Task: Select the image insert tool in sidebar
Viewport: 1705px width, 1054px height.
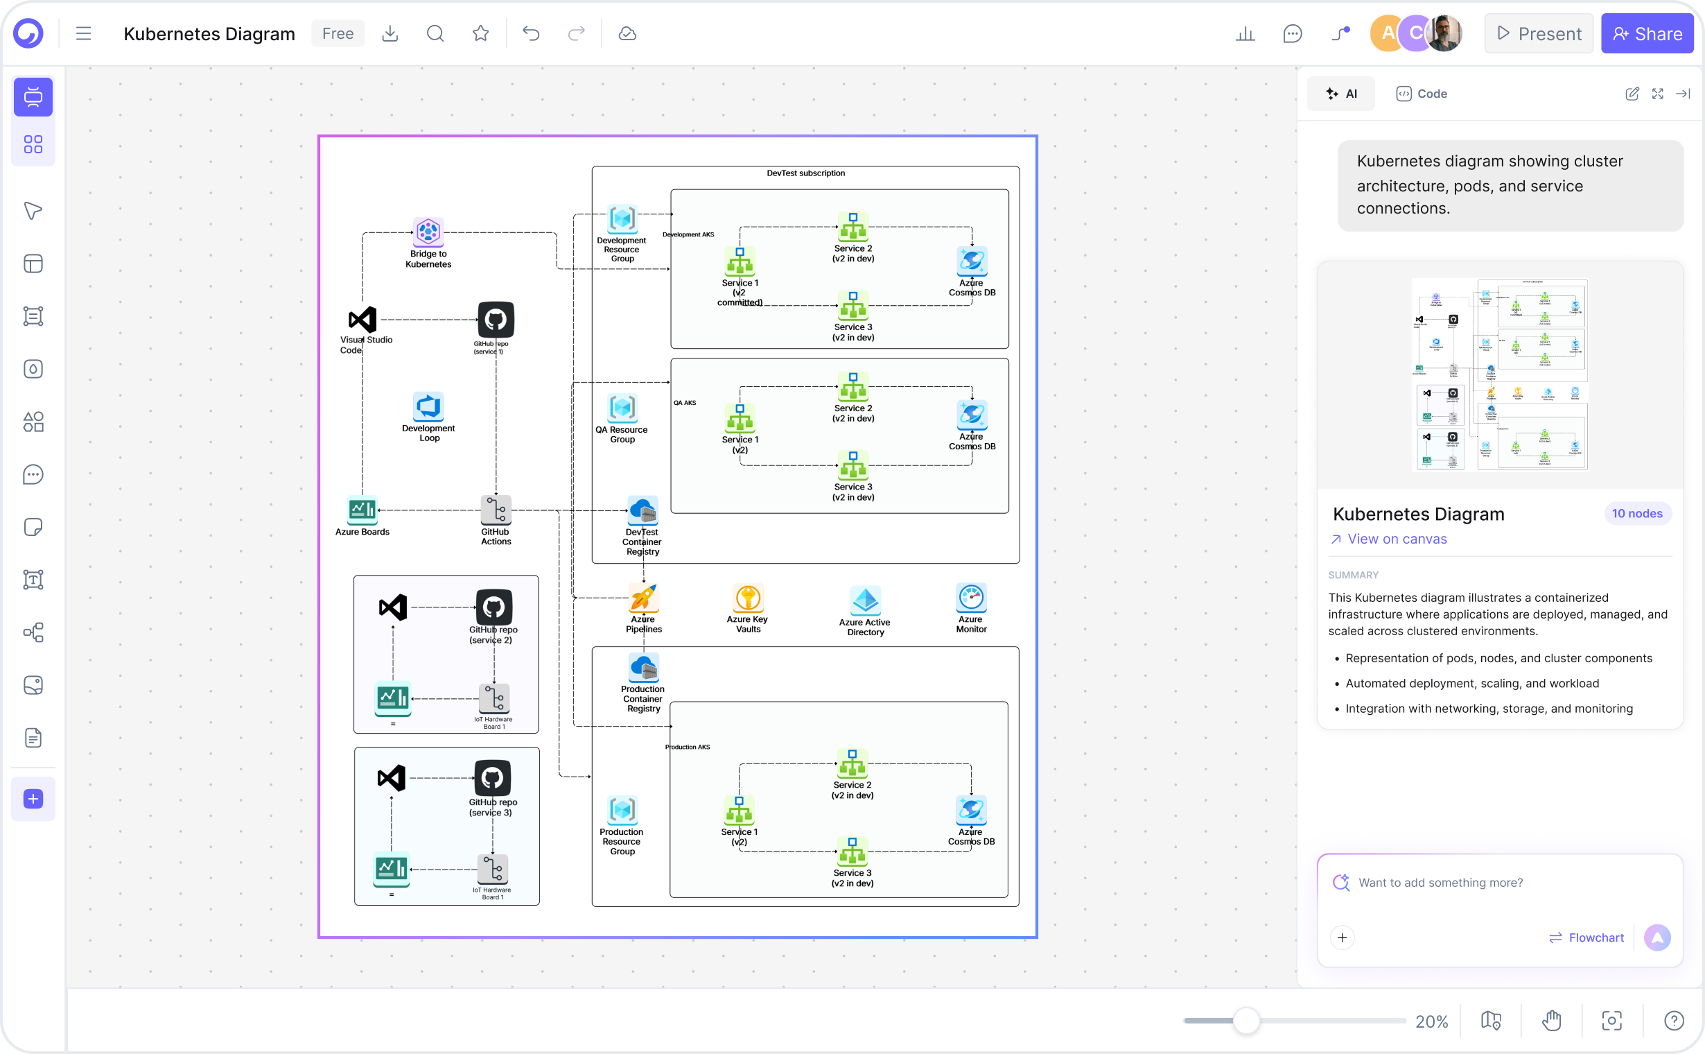Action: (33, 685)
